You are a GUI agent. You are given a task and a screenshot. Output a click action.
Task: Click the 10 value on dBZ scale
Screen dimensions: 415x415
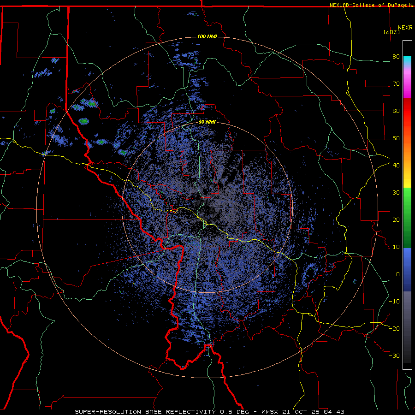(396, 247)
